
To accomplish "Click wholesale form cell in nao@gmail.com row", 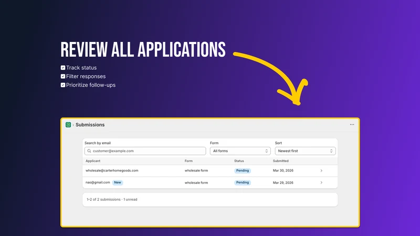I will [196, 183].
